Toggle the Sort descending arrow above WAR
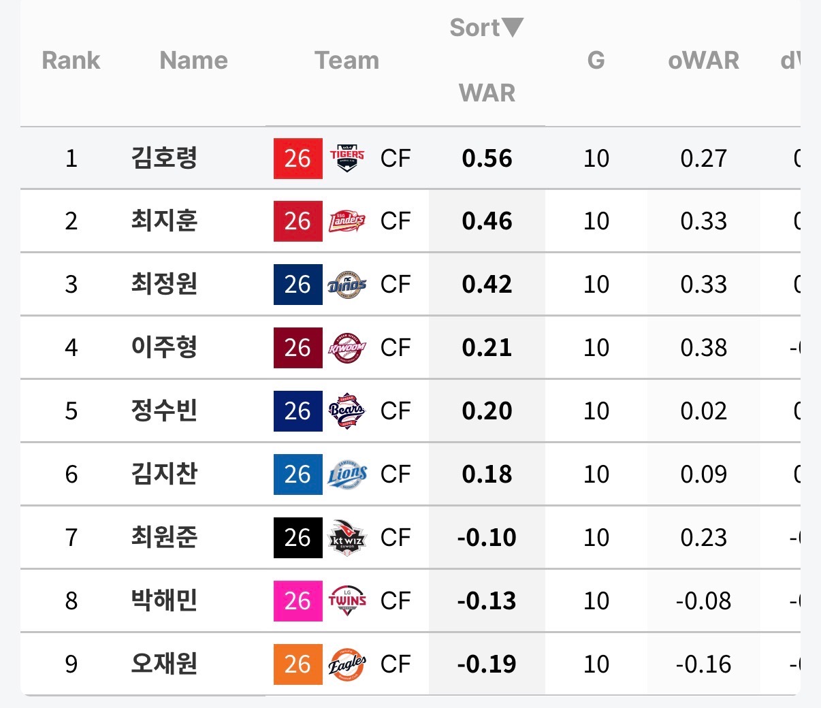Viewport: 821px width, 708px height. pos(511,27)
